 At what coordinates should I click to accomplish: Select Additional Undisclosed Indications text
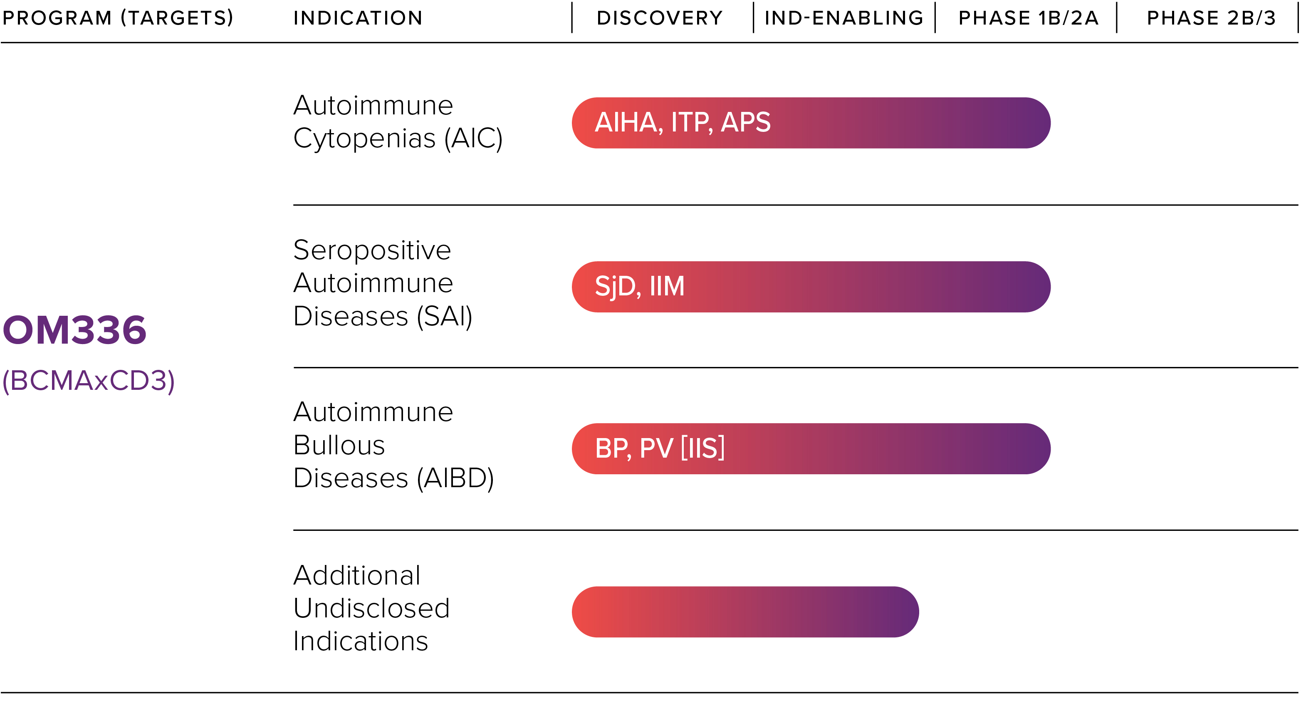click(371, 608)
